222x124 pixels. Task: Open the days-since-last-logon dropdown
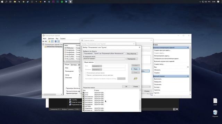[121, 79]
